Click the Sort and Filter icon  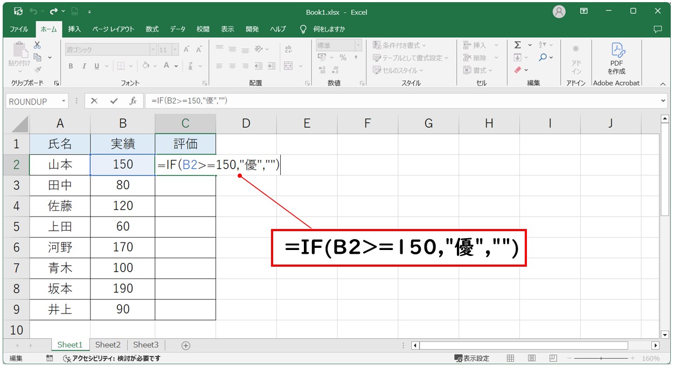543,45
